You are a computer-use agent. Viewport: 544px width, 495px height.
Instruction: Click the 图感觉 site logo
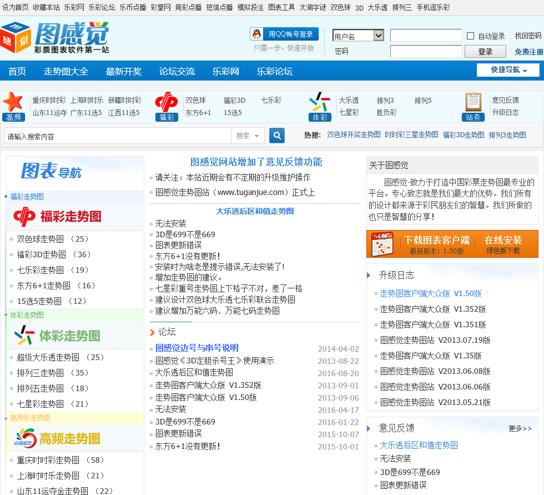(55, 38)
